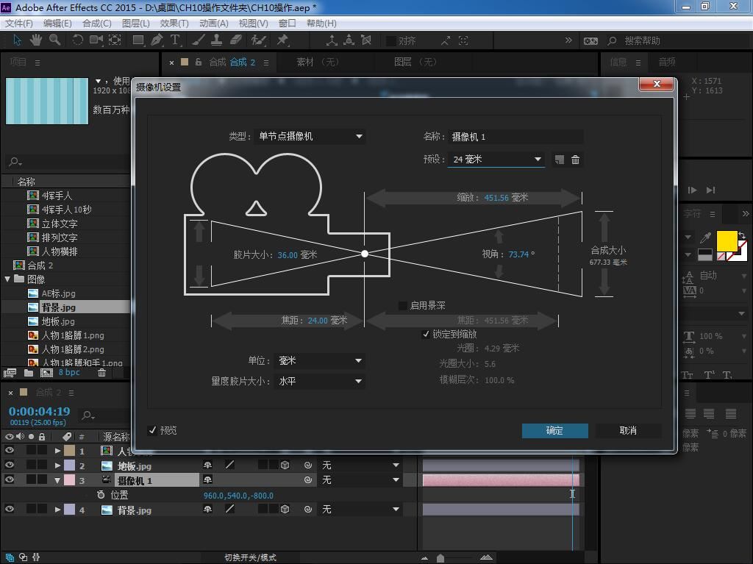Viewport: 753px width, 564px height.
Task: Select the Unified Camera tool
Action: pyautogui.click(x=96, y=40)
